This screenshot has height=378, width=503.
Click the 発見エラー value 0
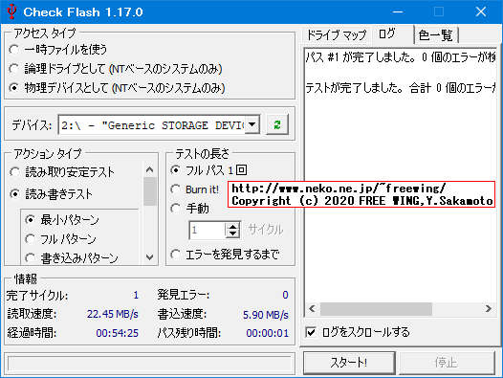pos(285,295)
